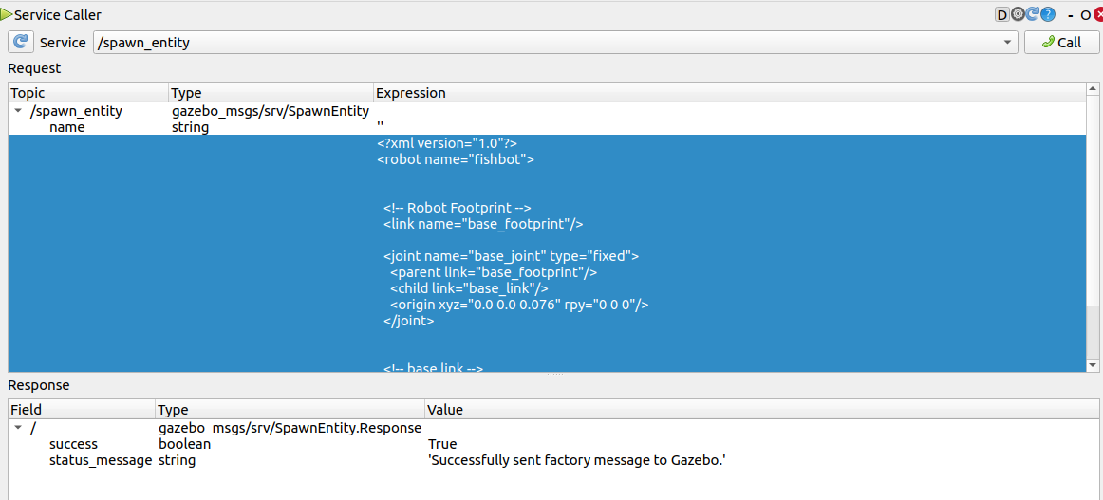Viewport: 1103px width, 500px height.
Task: Click the refresh services button beside Service label
Action: point(21,43)
